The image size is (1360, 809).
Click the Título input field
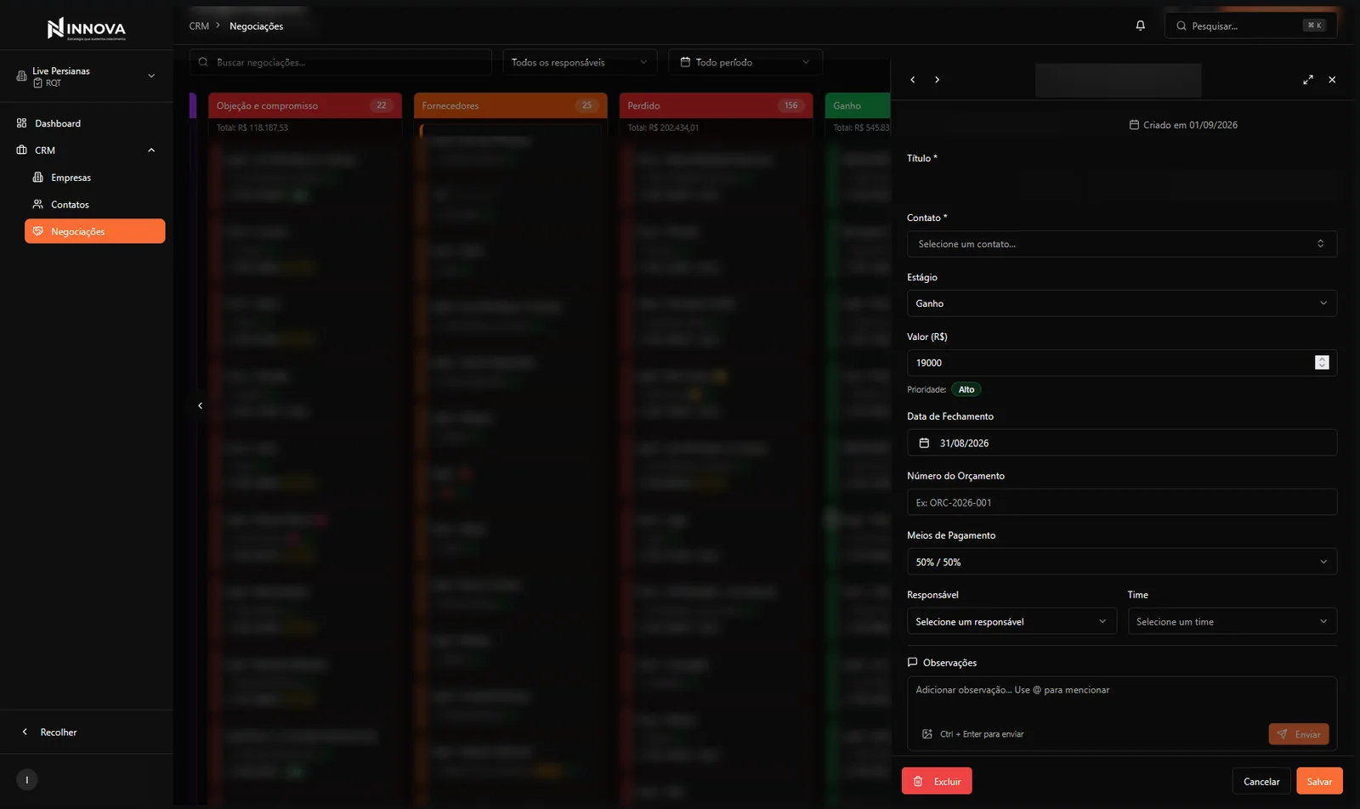(1121, 184)
